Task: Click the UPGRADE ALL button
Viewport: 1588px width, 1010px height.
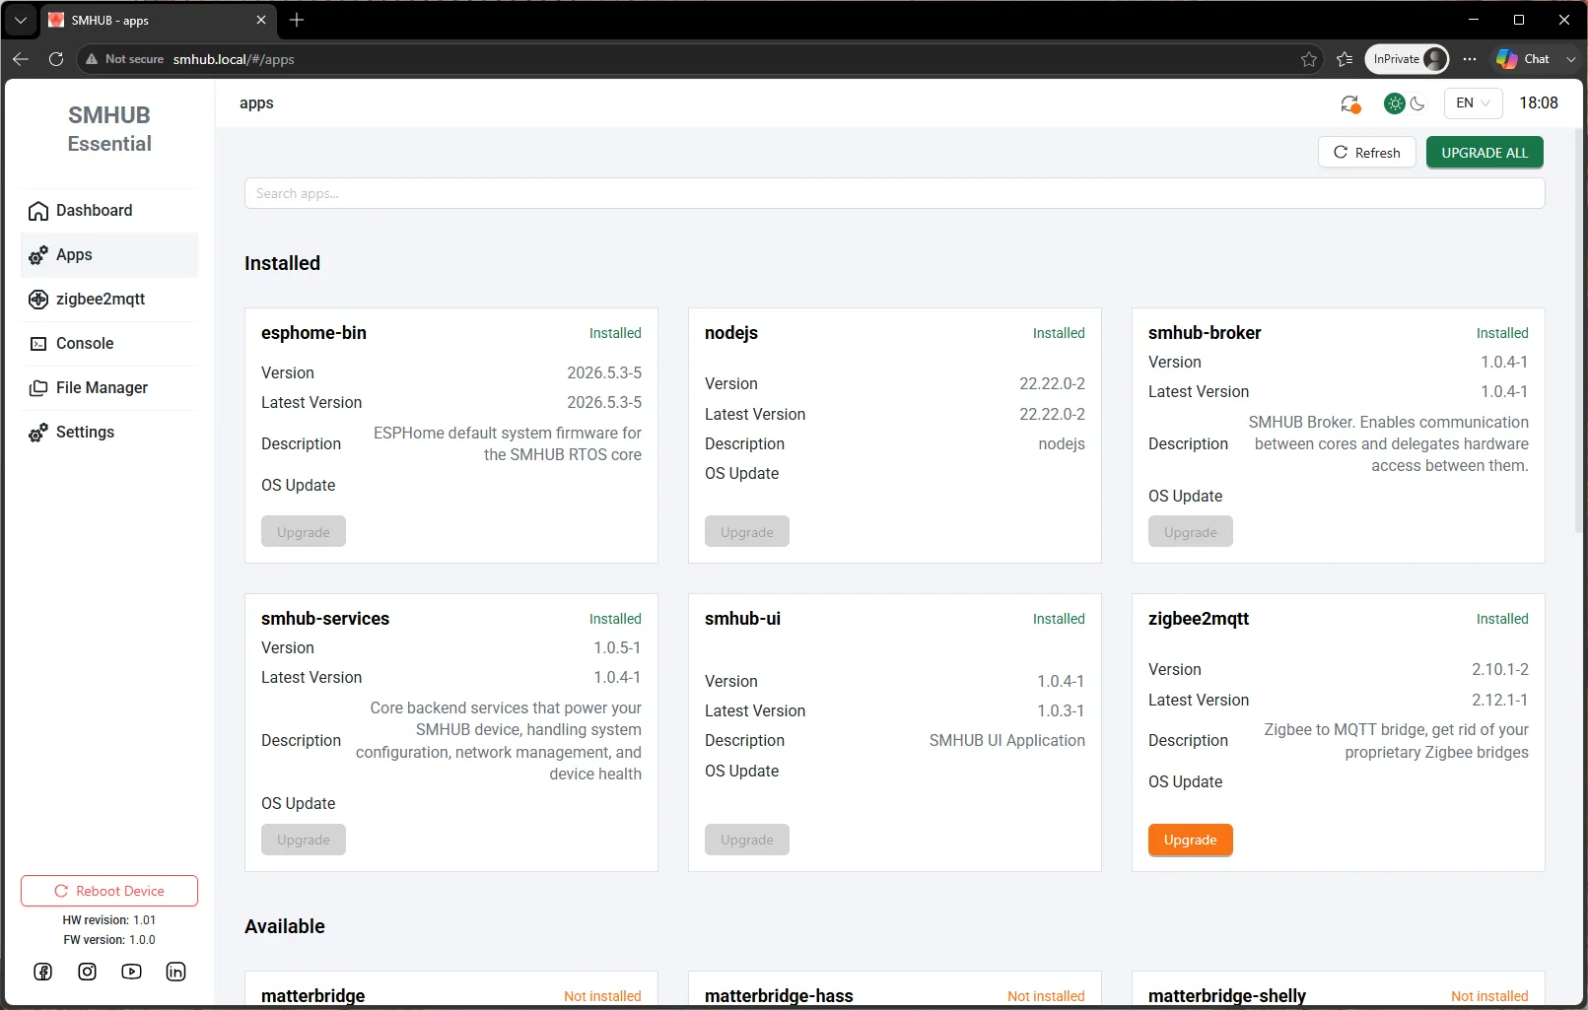Action: click(1484, 153)
